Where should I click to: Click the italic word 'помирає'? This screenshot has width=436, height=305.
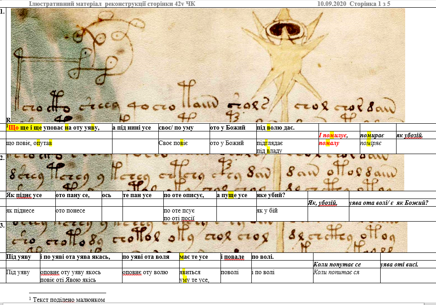(x=372, y=135)
